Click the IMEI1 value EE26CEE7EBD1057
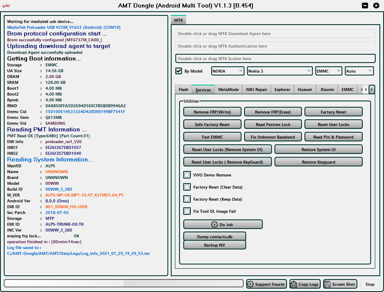384x292 pixels. [x=63, y=148]
